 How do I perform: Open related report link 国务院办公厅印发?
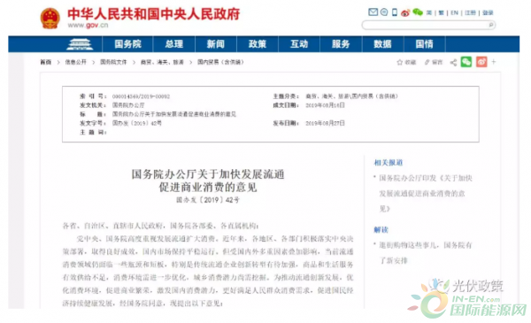coord(426,193)
